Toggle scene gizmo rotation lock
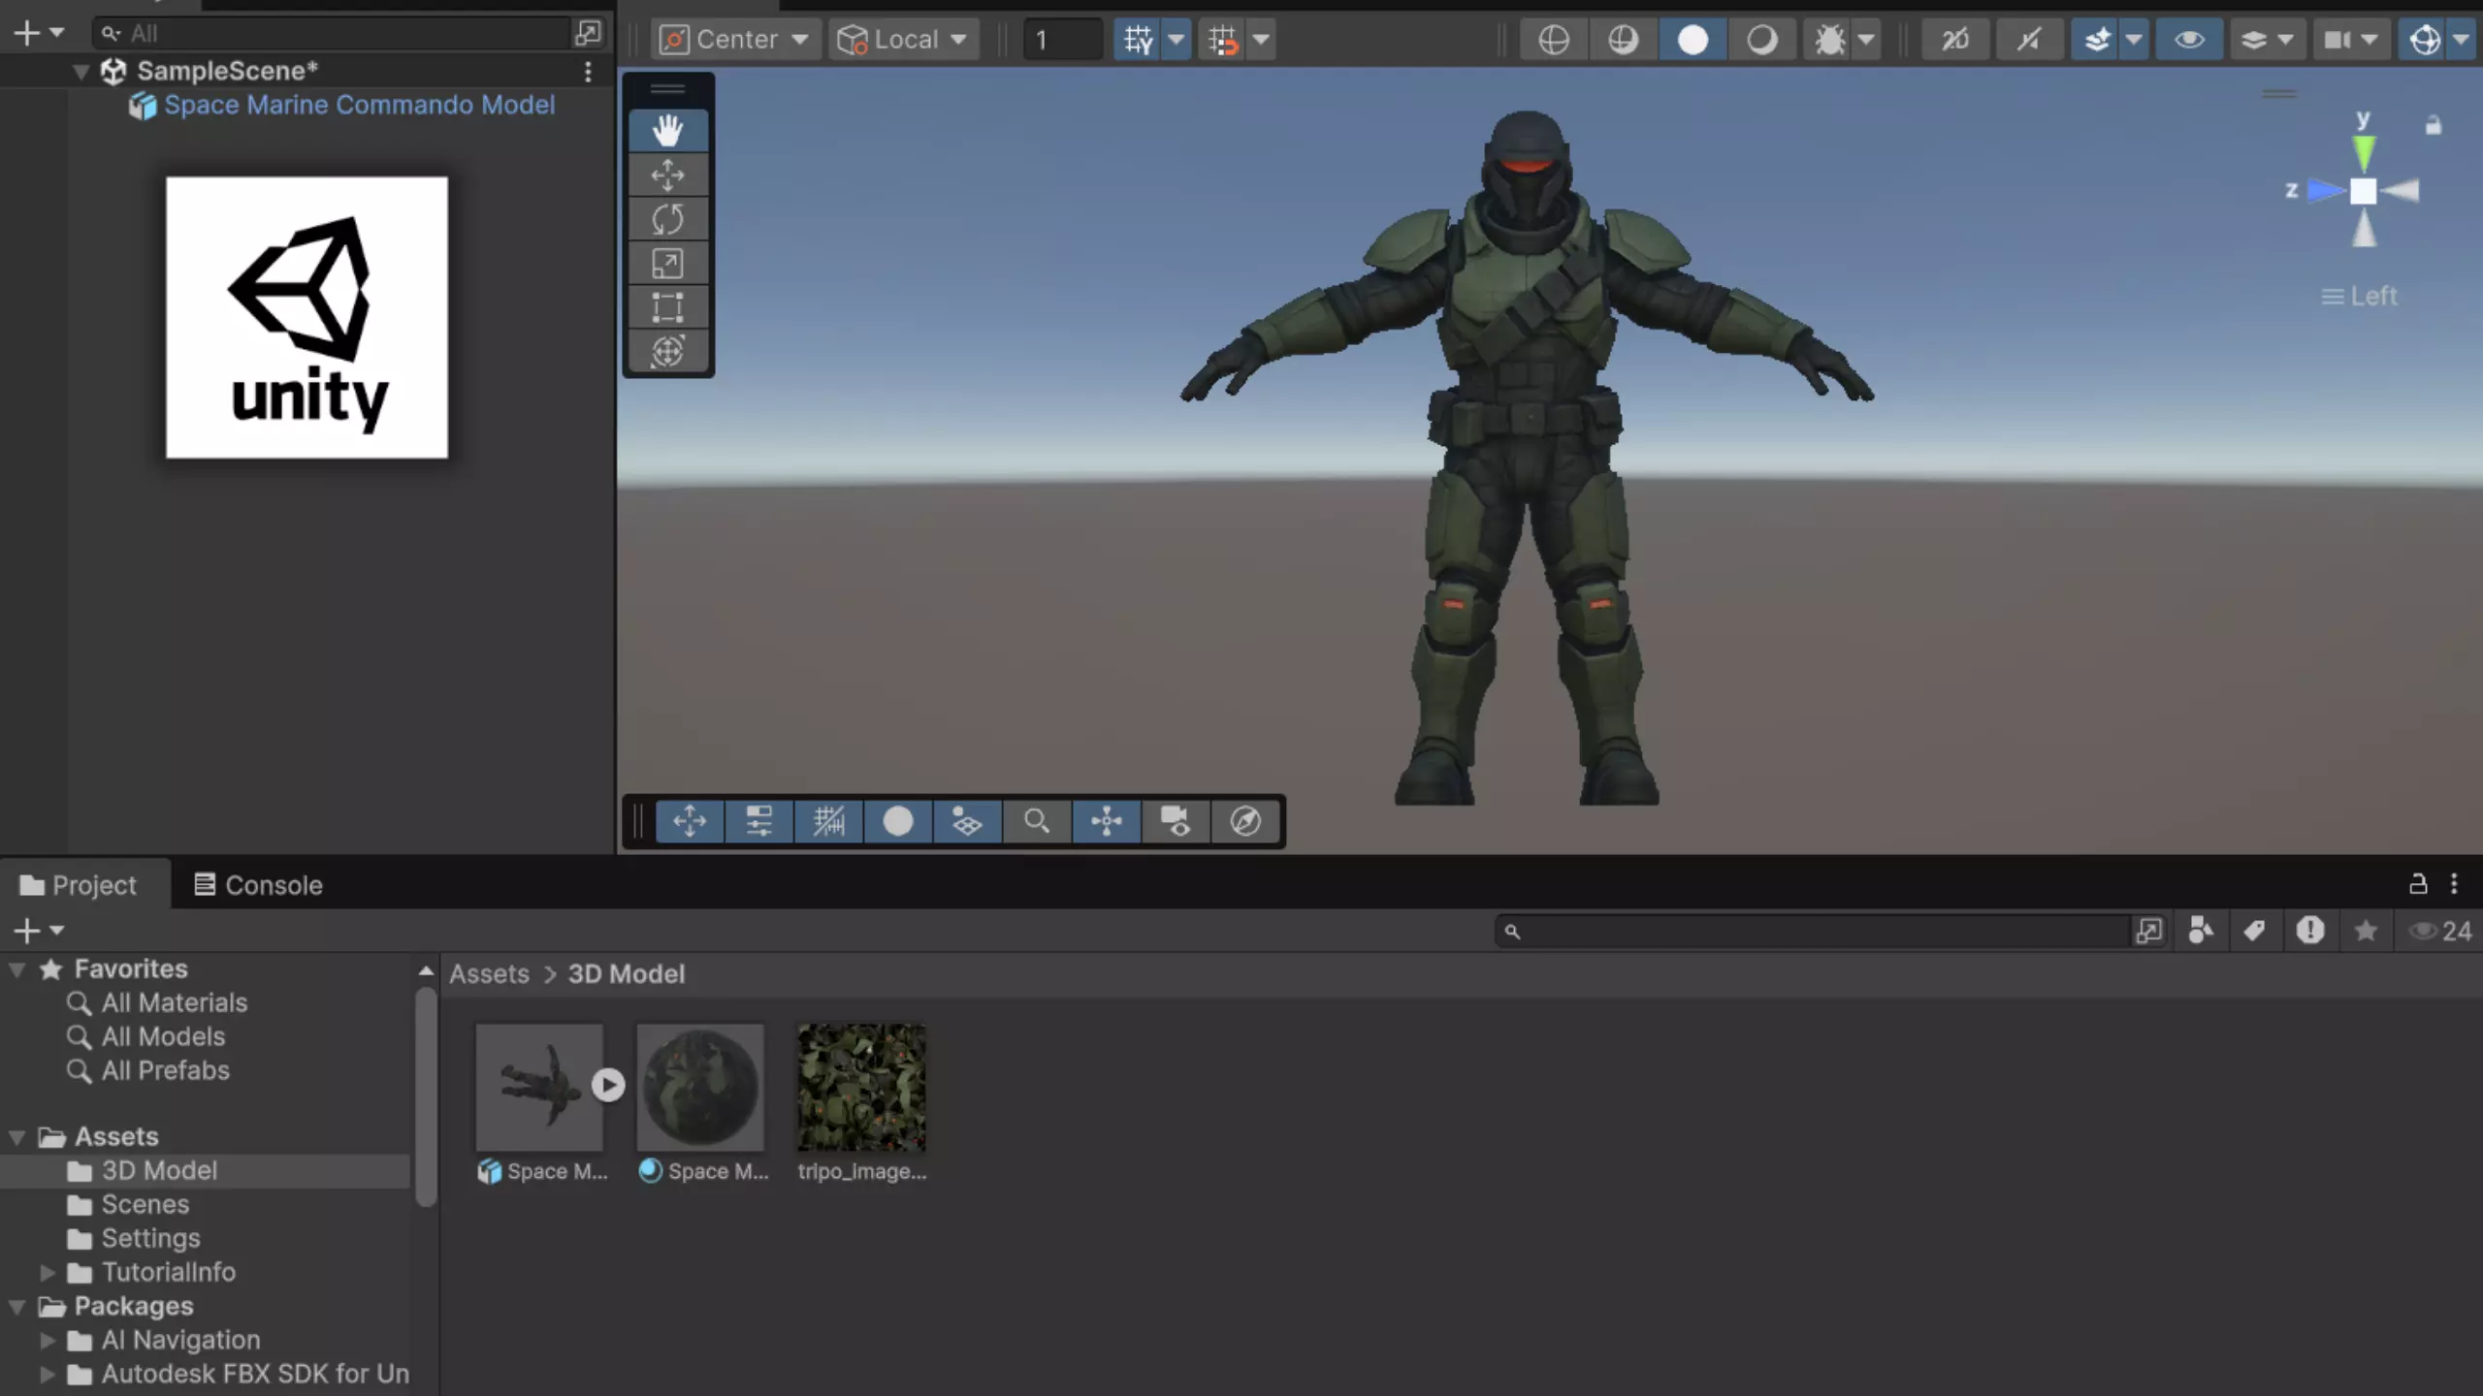Viewport: 2483px width, 1396px height. tap(2433, 125)
